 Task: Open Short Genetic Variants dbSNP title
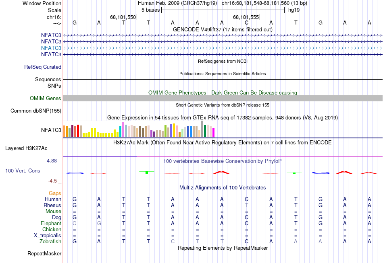pyautogui.click(x=223, y=105)
